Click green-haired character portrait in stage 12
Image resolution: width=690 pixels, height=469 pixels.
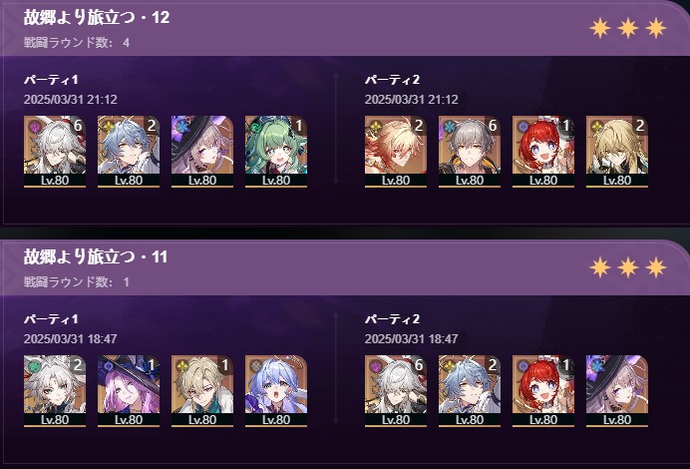point(276,152)
